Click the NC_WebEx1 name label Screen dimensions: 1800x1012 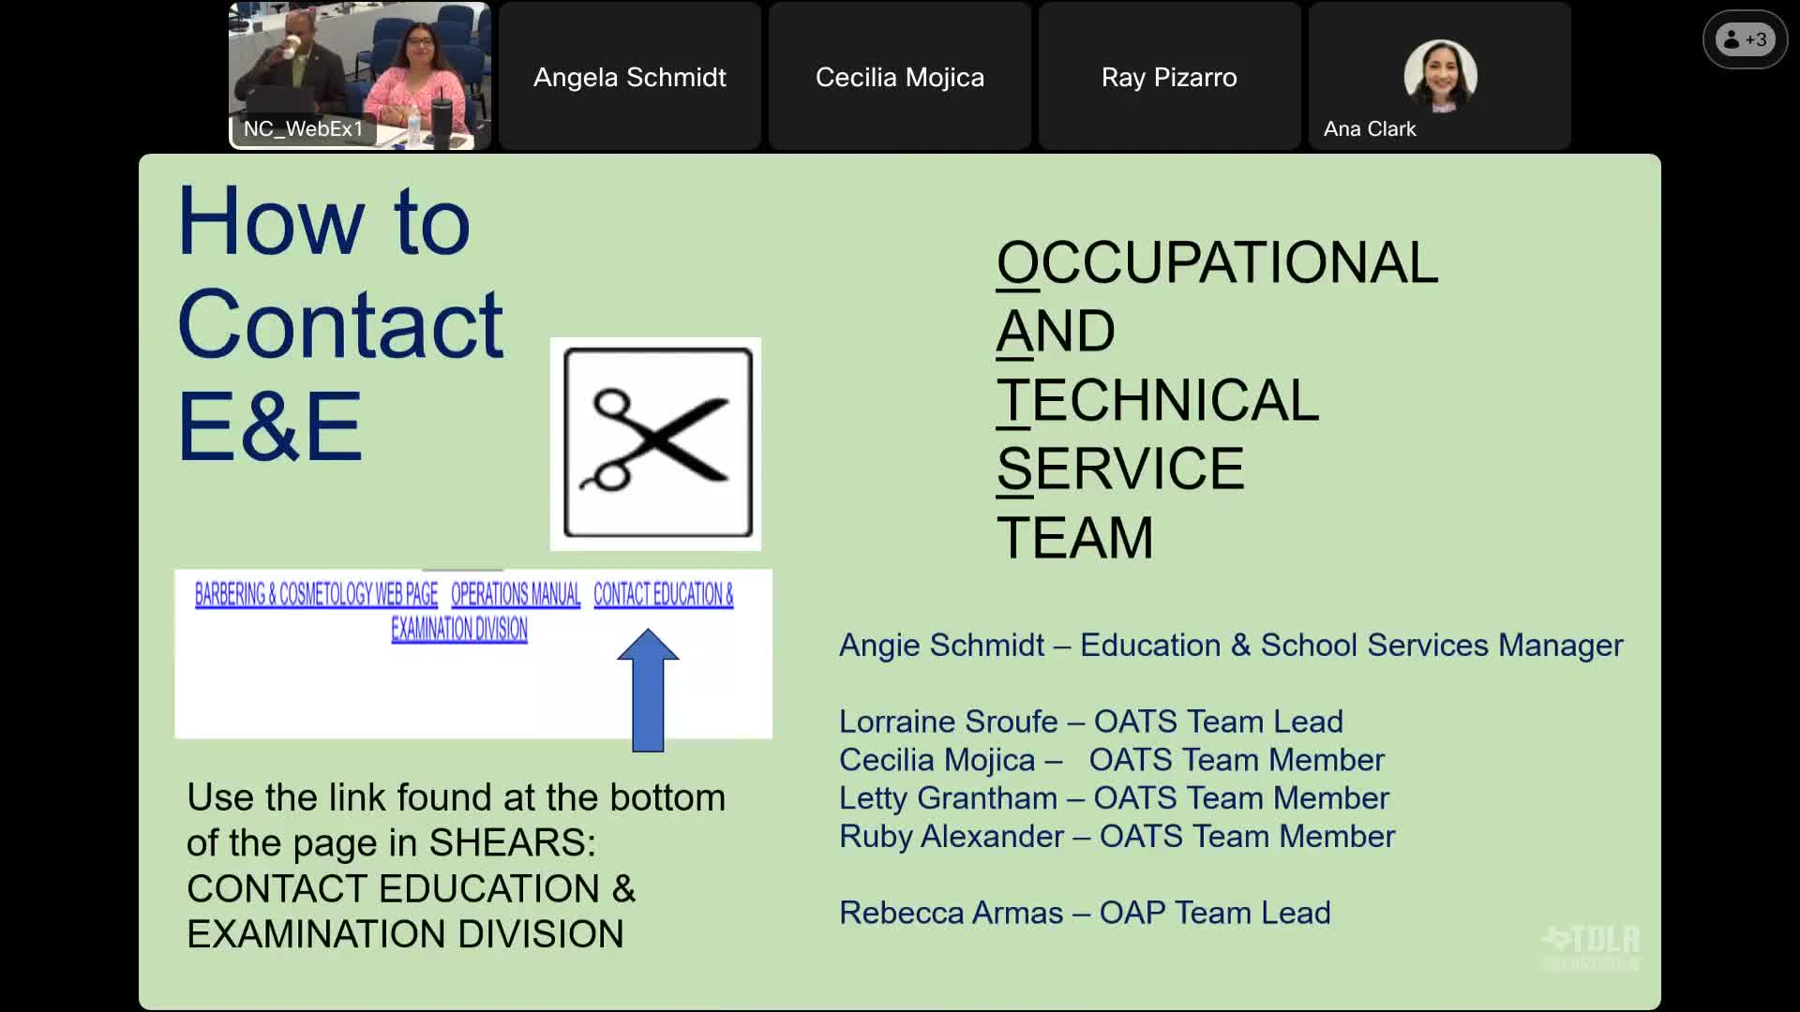(303, 129)
